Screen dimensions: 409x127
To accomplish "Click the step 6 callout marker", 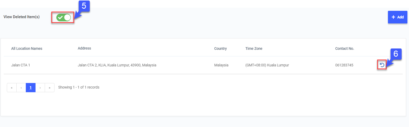I will pyautogui.click(x=396, y=54).
